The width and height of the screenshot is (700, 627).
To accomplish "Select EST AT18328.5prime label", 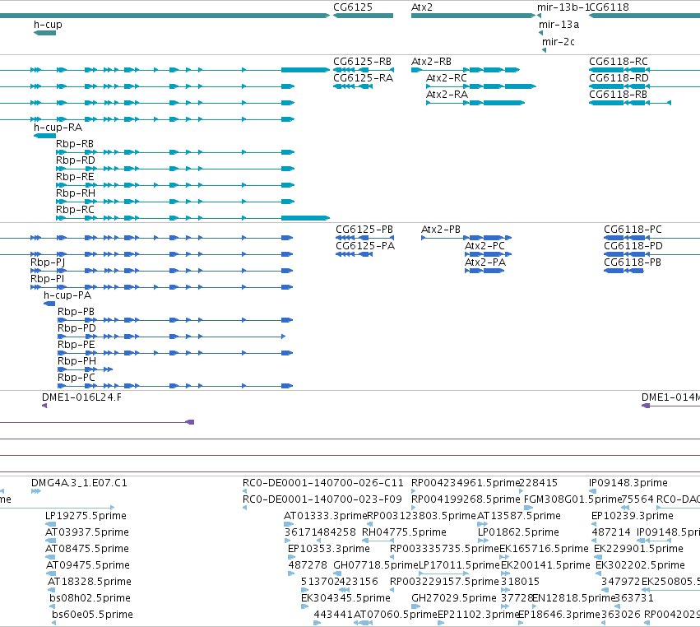I will click(x=90, y=582).
